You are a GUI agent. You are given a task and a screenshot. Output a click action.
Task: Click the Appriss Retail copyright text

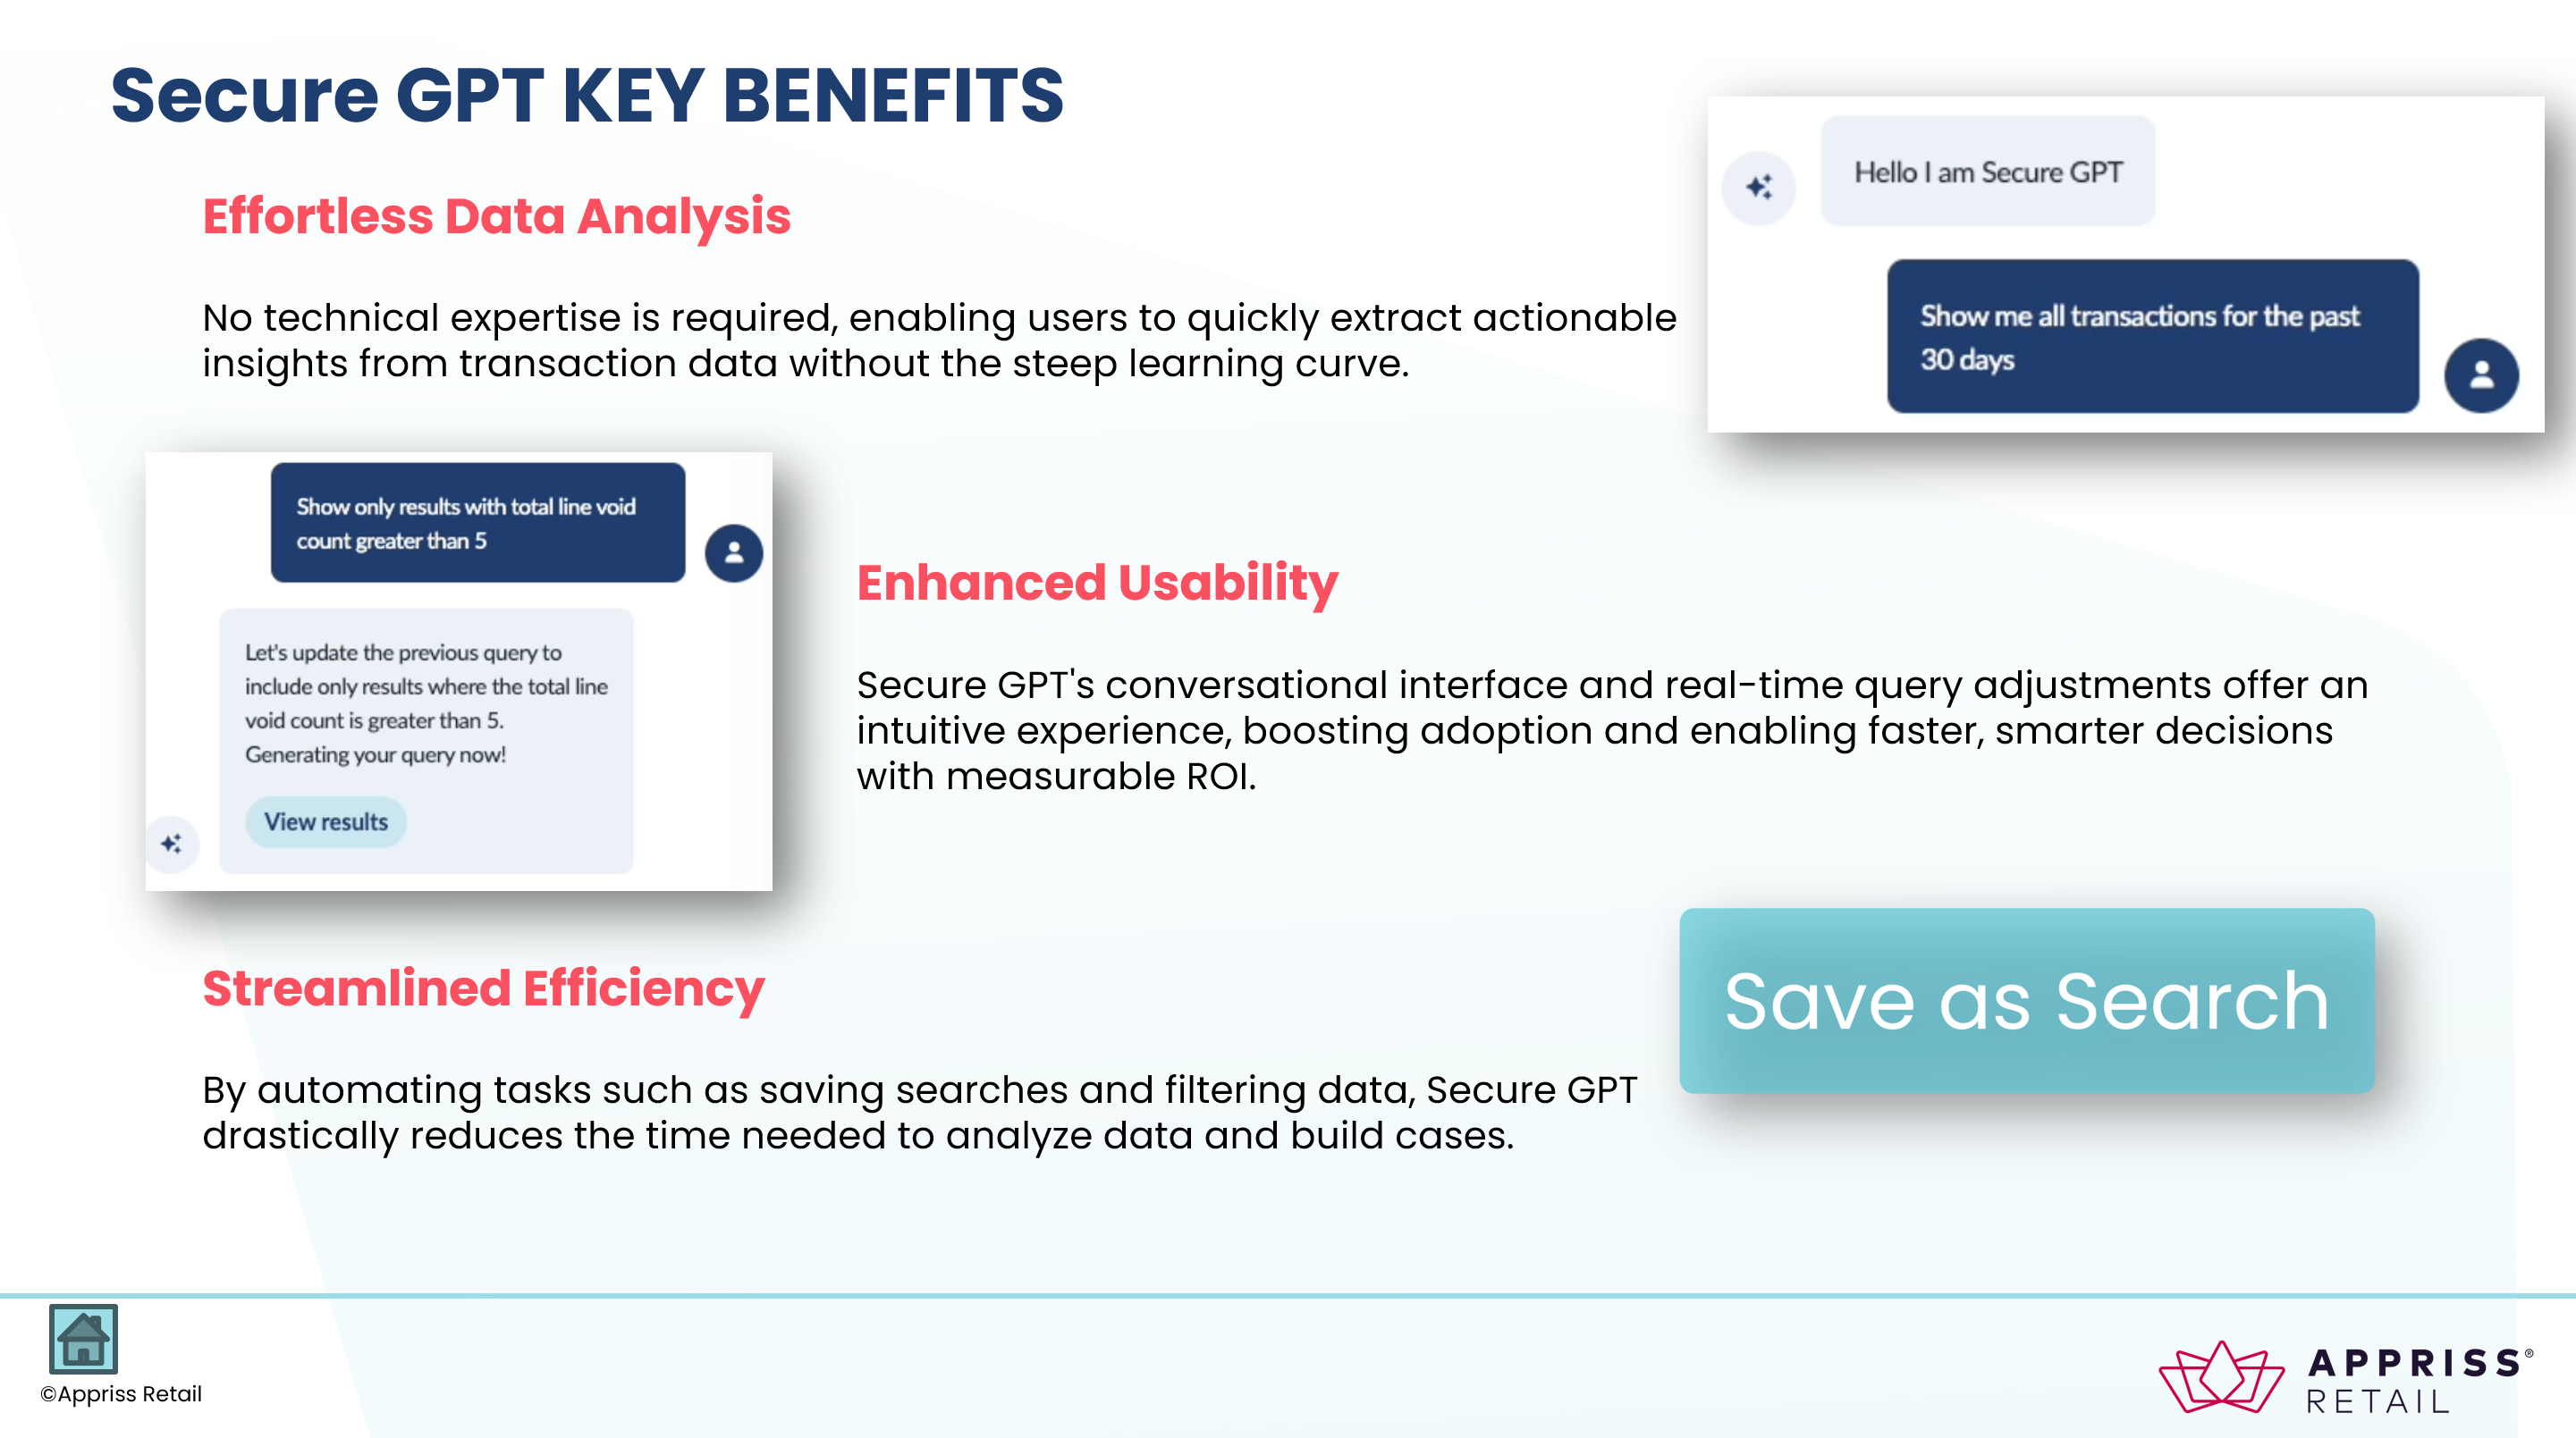(x=119, y=1397)
